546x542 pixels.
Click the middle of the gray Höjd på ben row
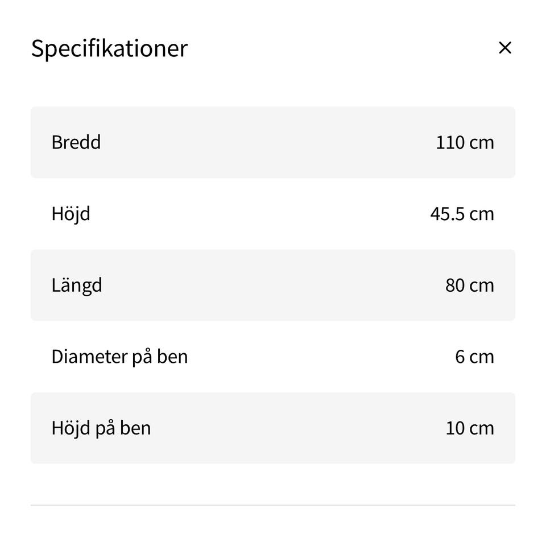(273, 428)
